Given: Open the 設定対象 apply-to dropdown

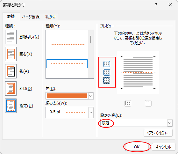Looking at the screenshot, I should 170,123.
